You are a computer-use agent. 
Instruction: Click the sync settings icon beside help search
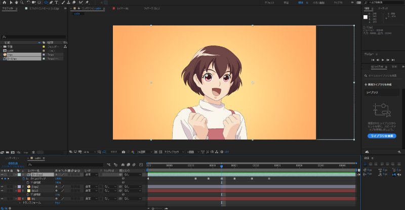pyautogui.click(x=359, y=3)
